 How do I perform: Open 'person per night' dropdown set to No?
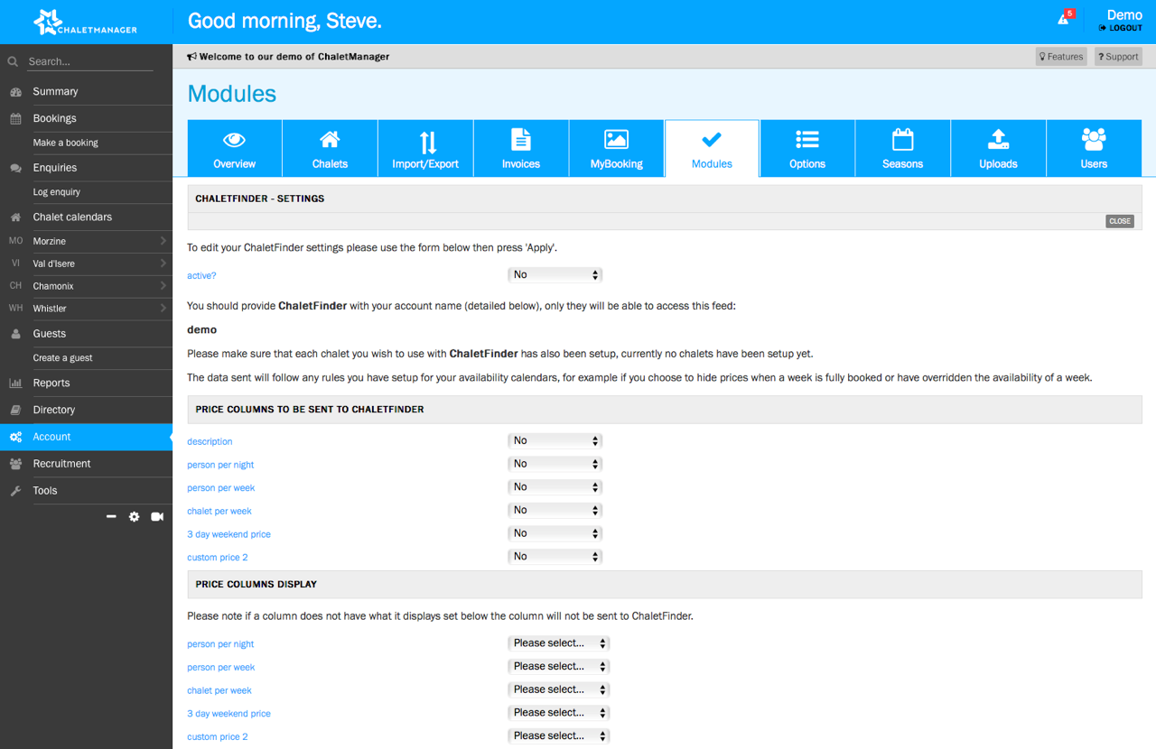click(x=555, y=464)
